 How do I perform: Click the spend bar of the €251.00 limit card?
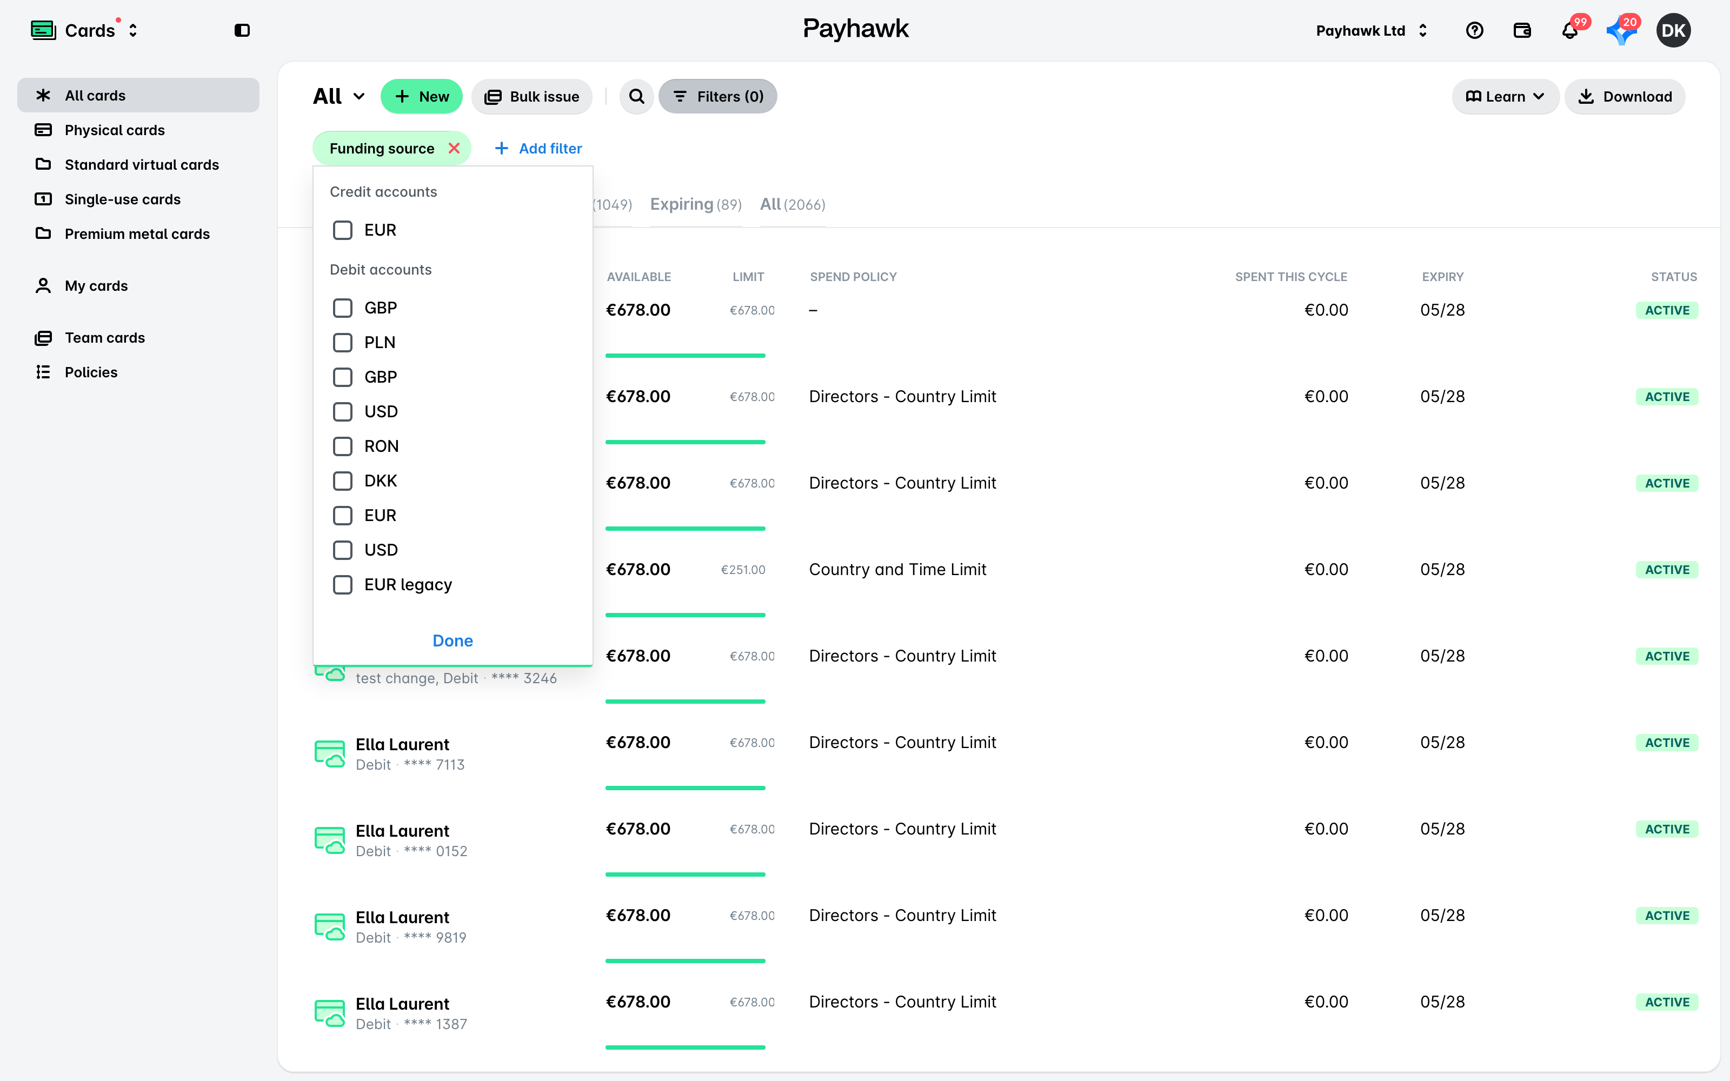685,615
